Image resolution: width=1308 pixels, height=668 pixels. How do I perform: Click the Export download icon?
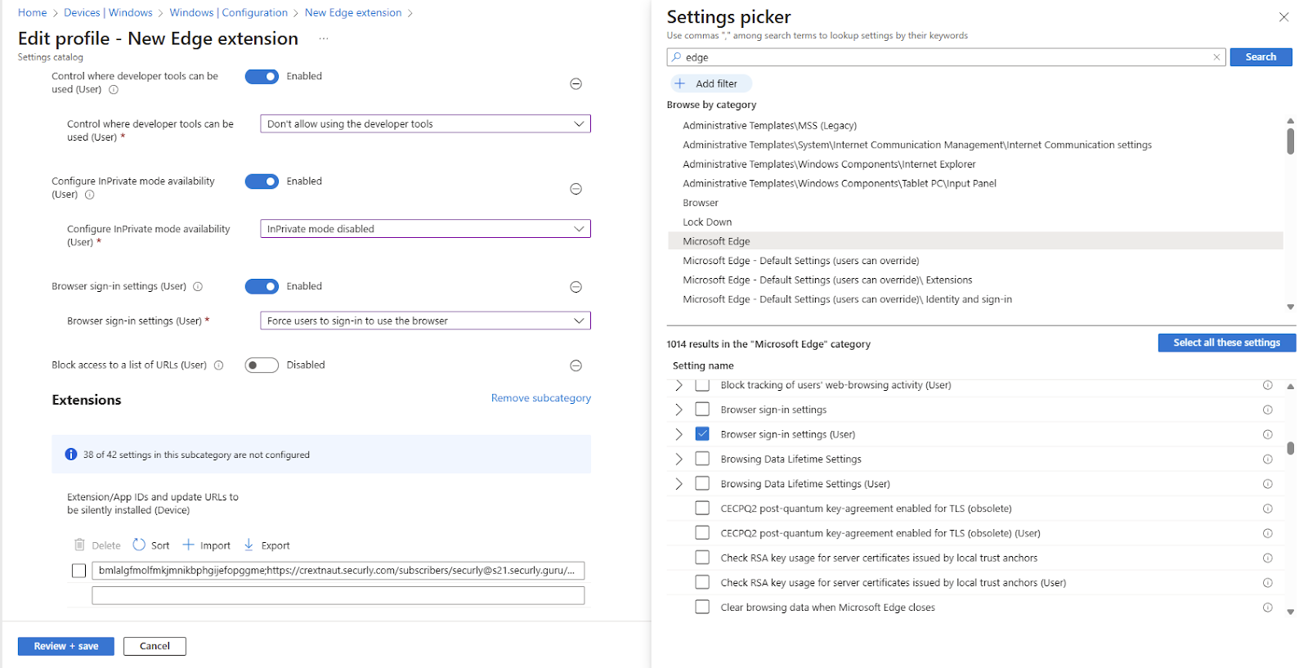249,545
